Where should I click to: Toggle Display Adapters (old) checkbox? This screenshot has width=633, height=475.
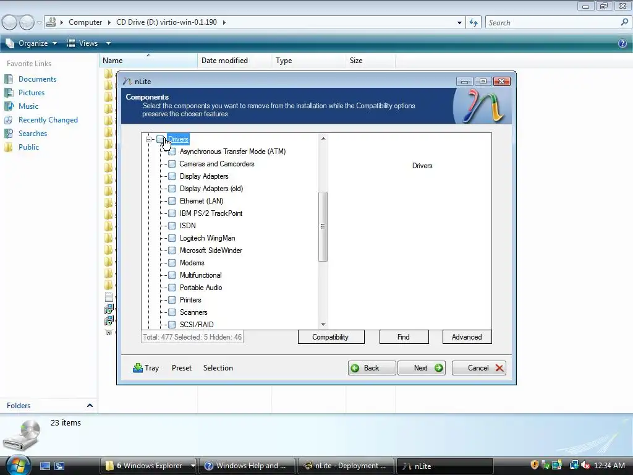tap(172, 189)
